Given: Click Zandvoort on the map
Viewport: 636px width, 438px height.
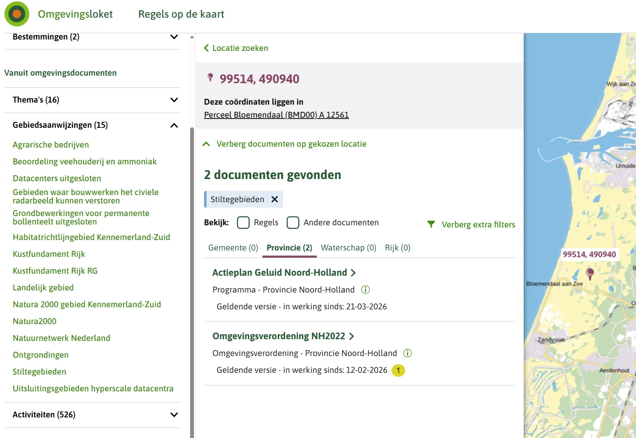Looking at the screenshot, I should (x=551, y=340).
